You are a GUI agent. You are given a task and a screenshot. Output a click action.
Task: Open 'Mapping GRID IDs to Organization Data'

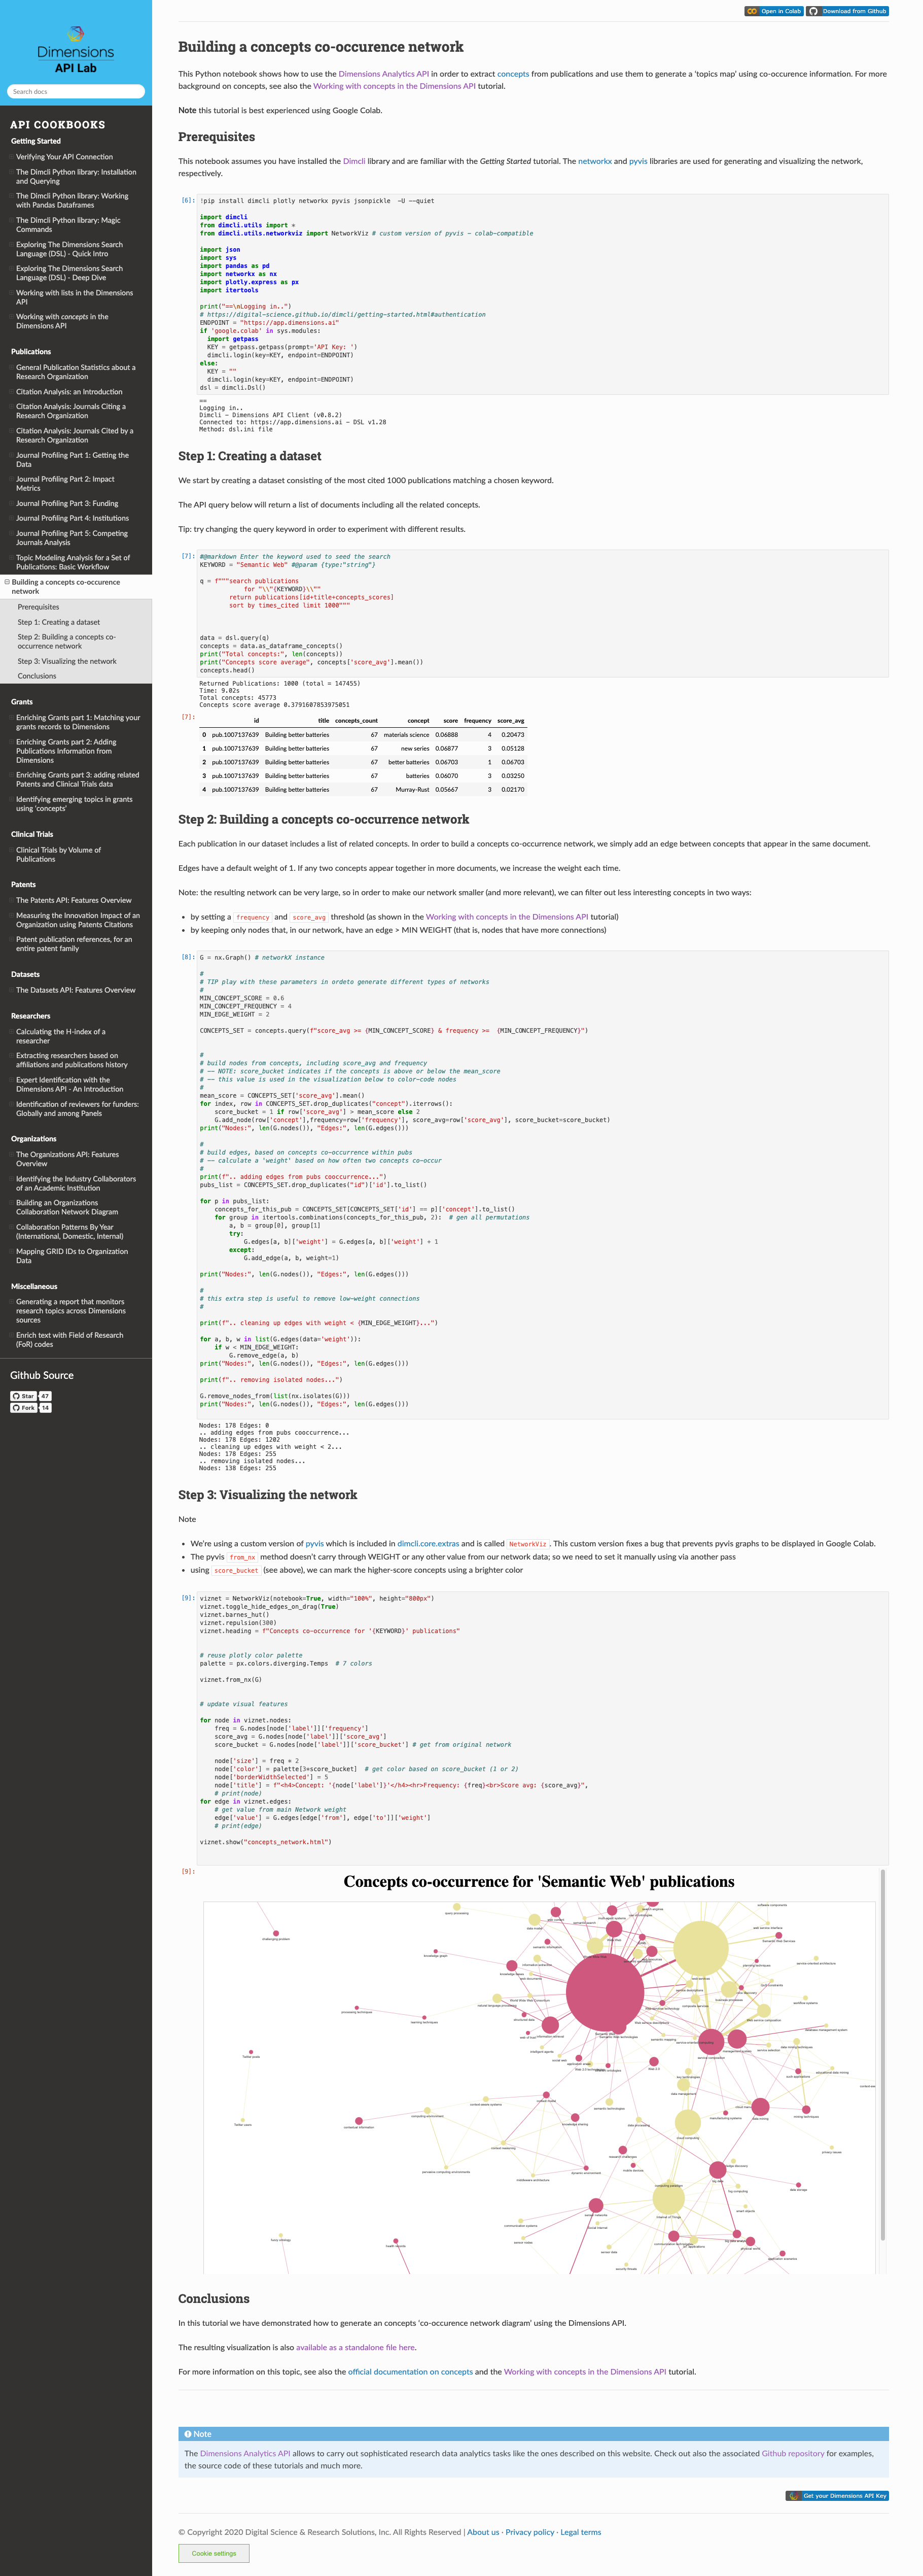click(72, 1256)
